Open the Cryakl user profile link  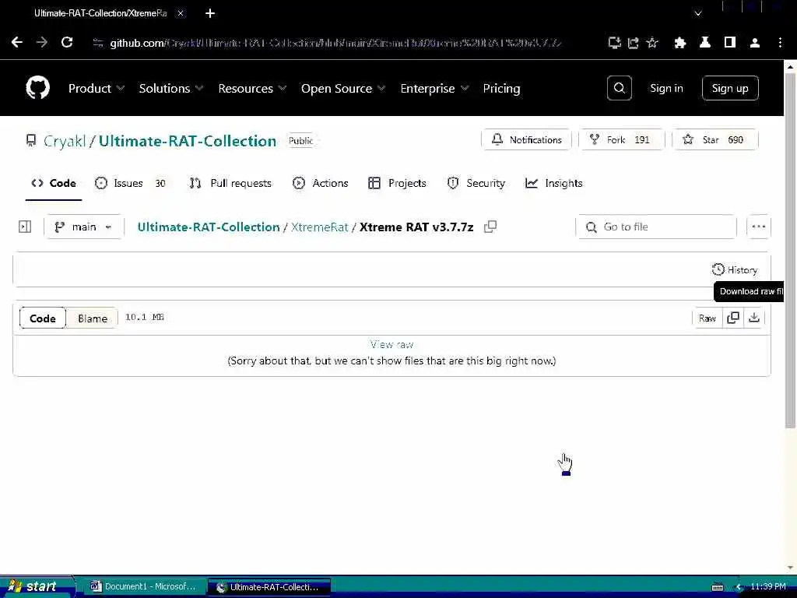[65, 141]
